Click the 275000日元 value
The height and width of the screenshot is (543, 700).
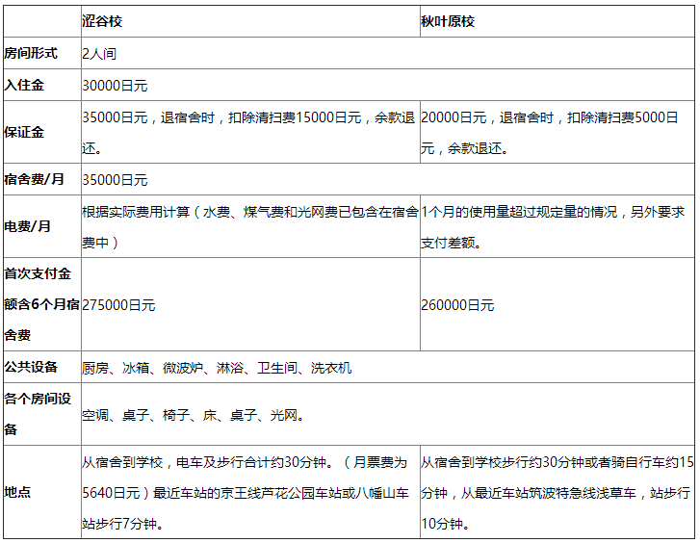pyautogui.click(x=118, y=304)
